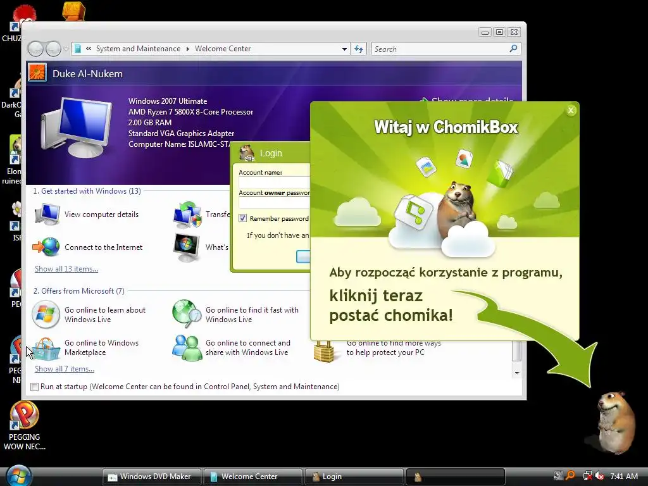Open Connect to the Internet text link

103,247
